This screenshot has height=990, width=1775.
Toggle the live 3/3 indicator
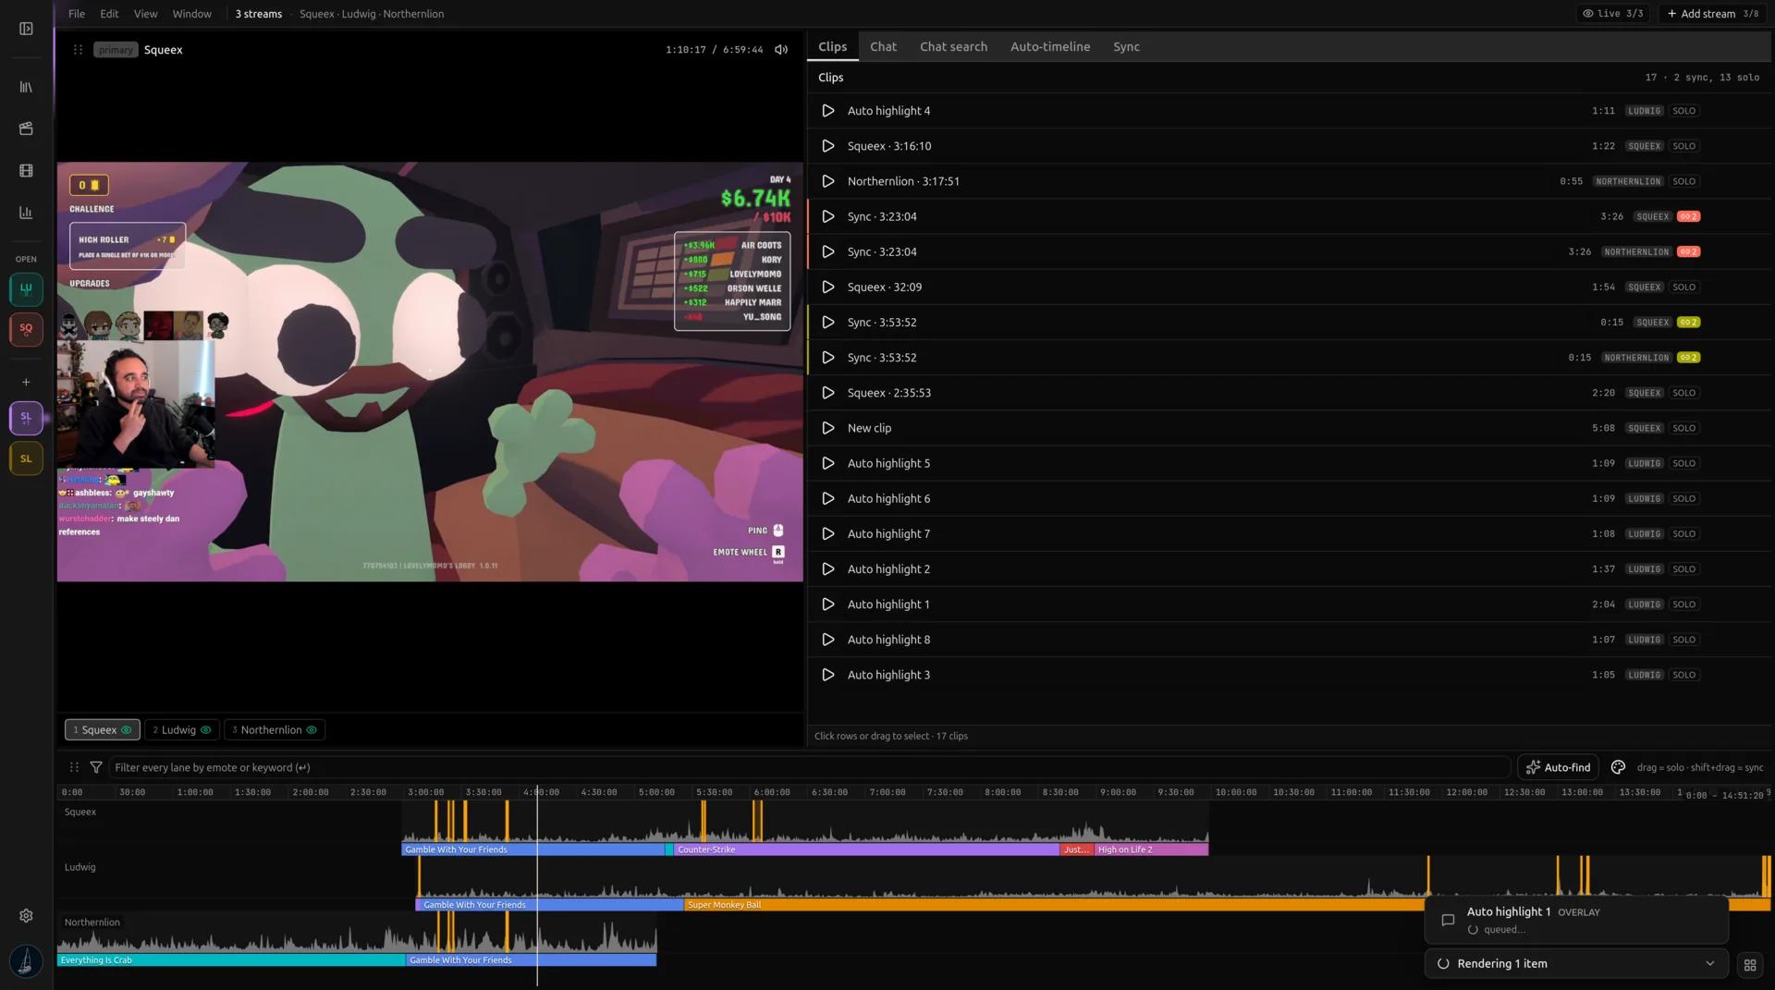1613,14
